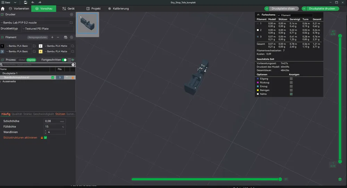Expand the Aussenseite tree entry
This screenshot has height=188, width=347.
point(1,82)
